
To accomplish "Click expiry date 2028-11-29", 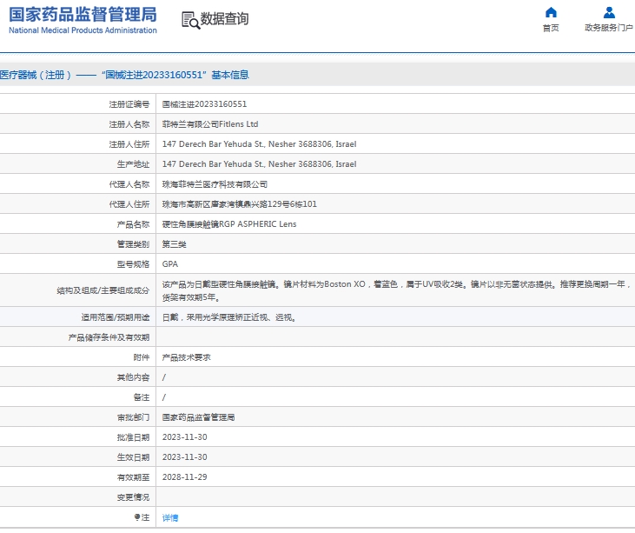I will (185, 477).
